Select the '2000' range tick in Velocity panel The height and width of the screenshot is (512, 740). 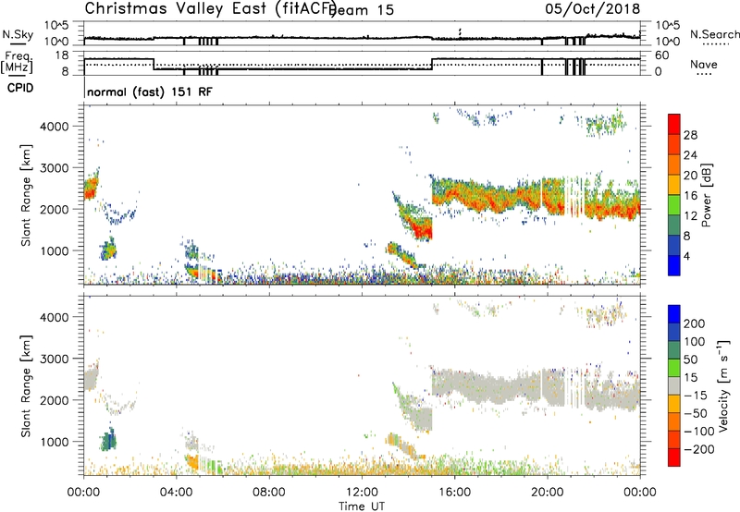click(x=55, y=400)
